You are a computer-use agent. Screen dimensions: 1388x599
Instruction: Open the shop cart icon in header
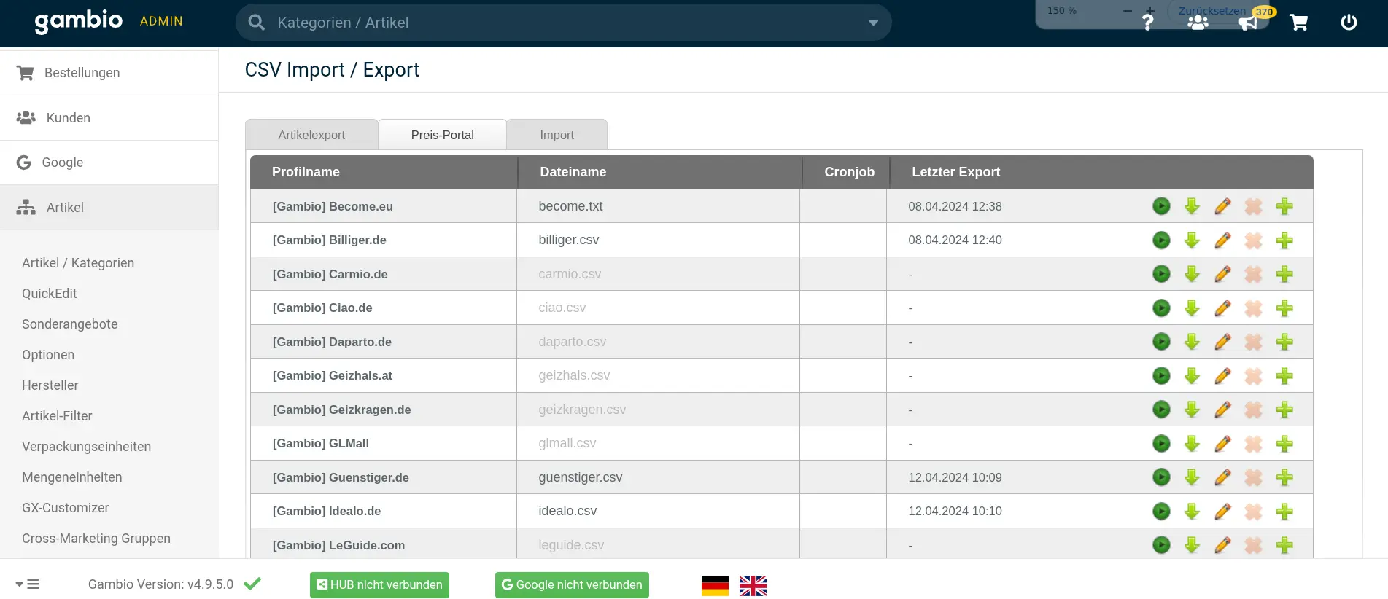[1298, 23]
